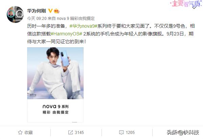
Task: Click the gold V verification badge
Action: point(50,11)
